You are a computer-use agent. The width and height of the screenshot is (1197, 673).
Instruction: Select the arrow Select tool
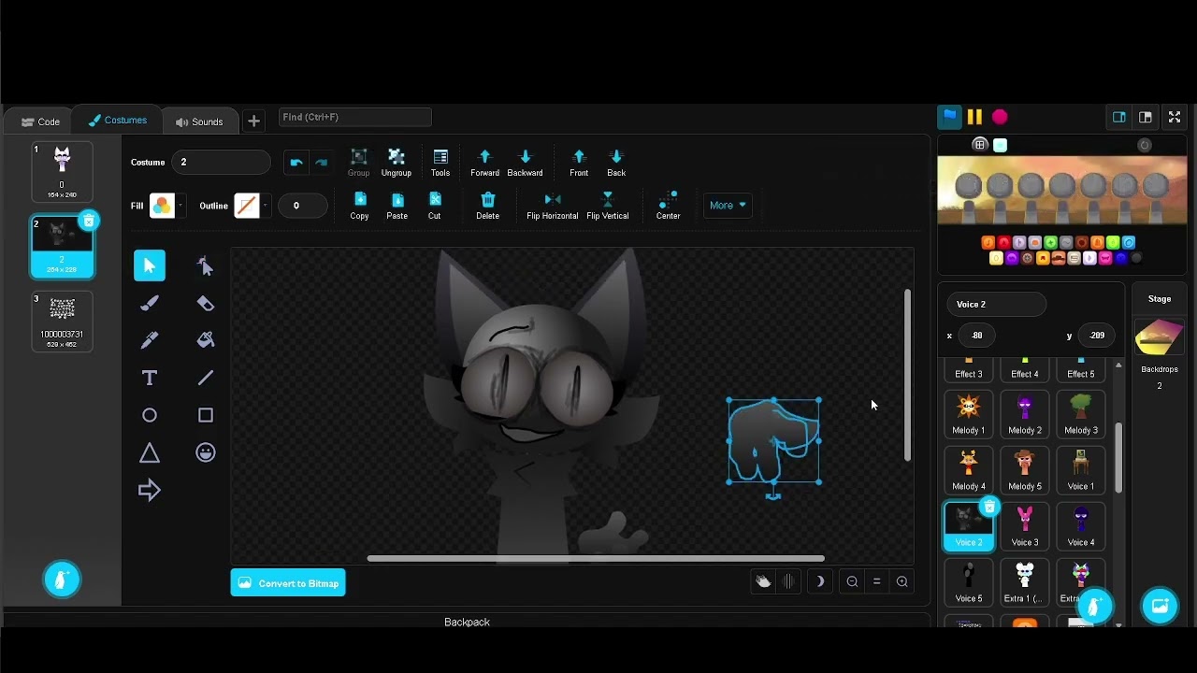[x=150, y=265]
